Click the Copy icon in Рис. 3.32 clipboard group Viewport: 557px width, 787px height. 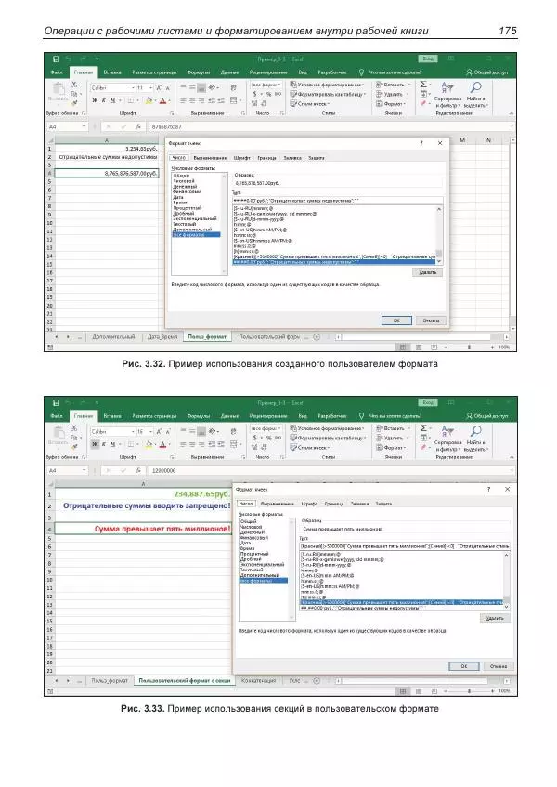pyautogui.click(x=74, y=93)
